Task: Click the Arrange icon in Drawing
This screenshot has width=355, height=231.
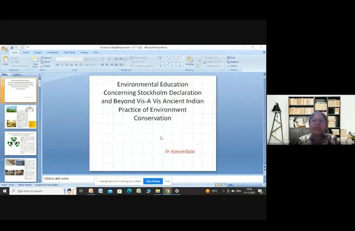Action: [190, 61]
